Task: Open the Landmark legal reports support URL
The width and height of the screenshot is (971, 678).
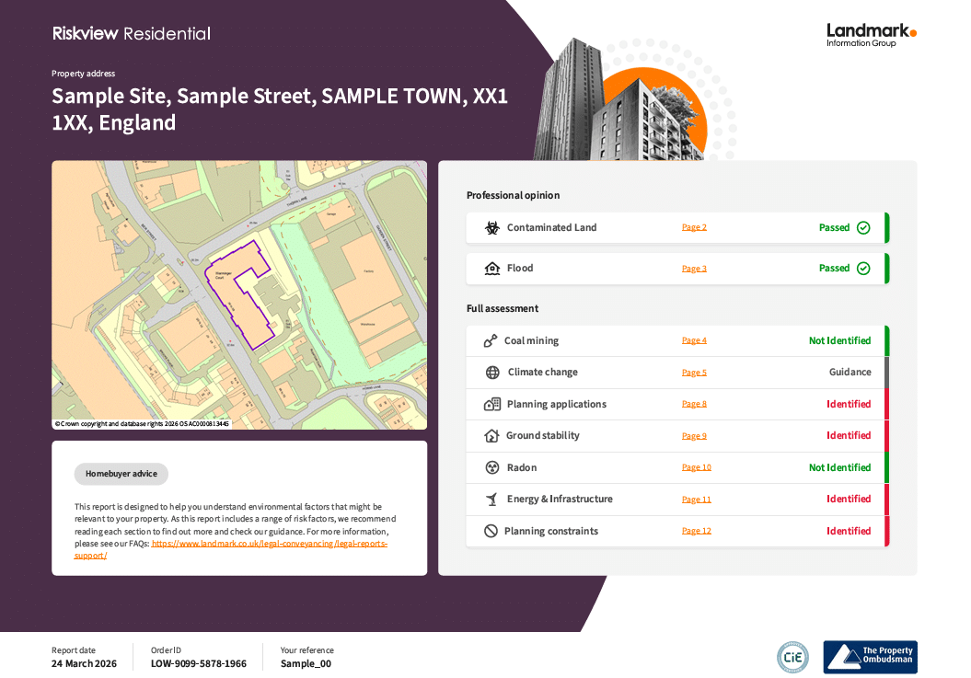Action: pyautogui.click(x=269, y=544)
